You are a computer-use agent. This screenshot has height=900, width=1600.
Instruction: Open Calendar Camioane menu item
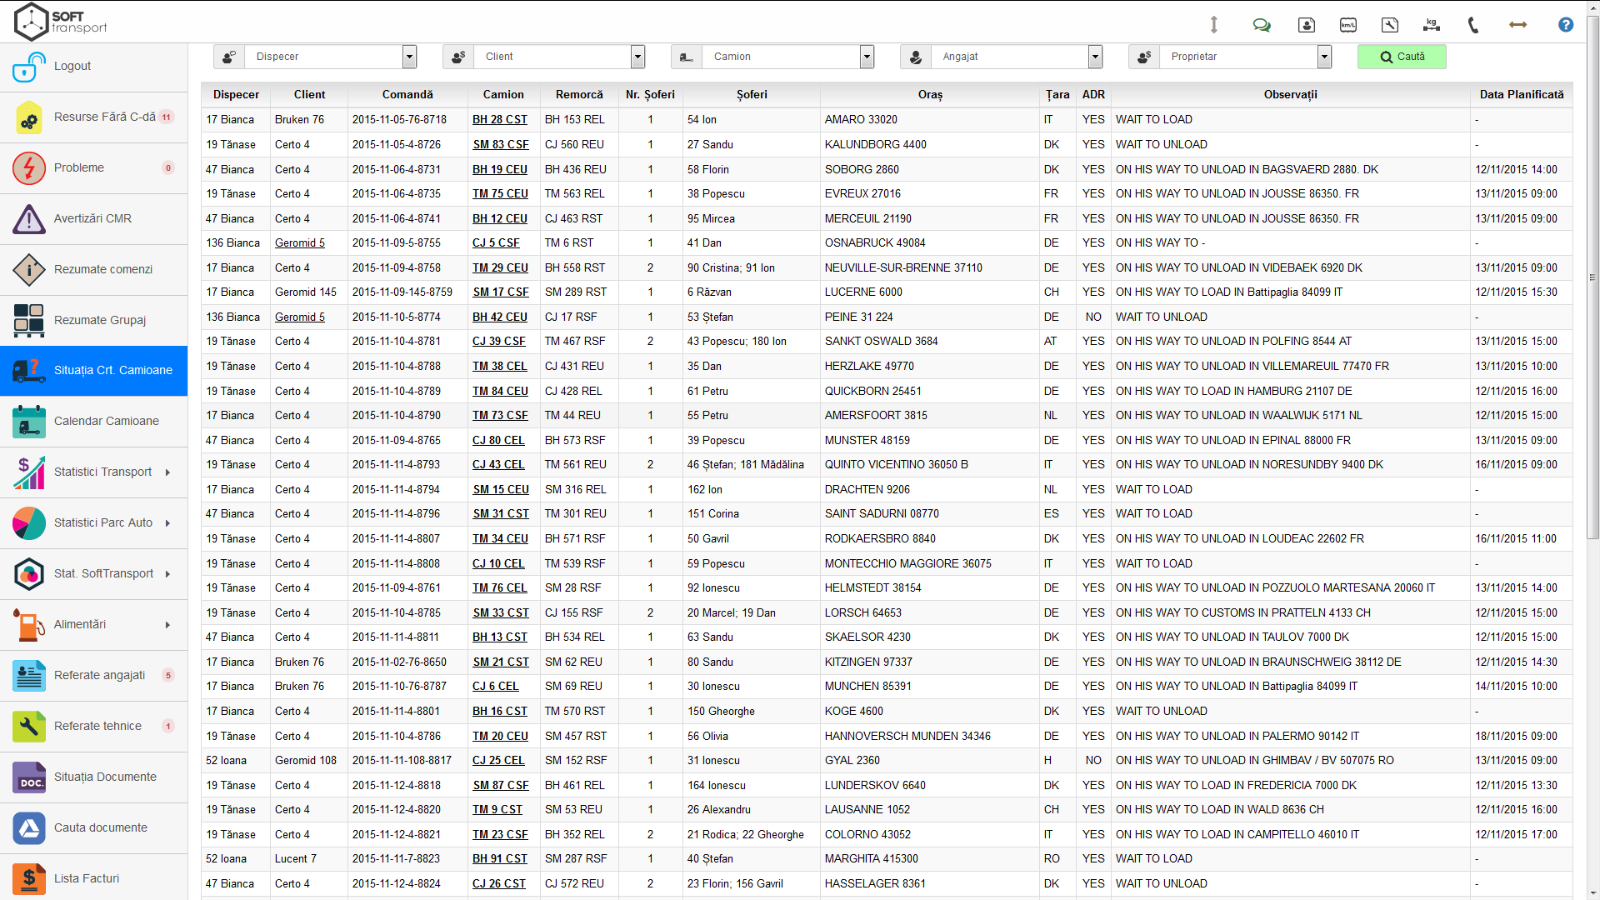(x=93, y=422)
